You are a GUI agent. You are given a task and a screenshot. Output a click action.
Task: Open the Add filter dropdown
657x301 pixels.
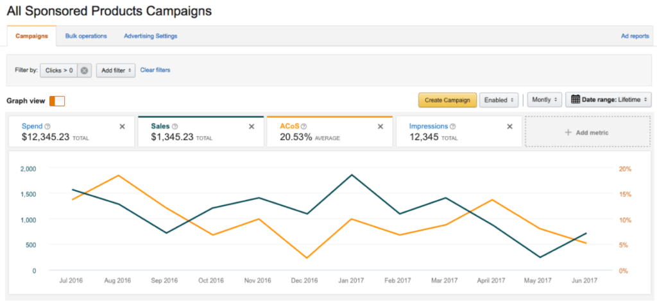pos(115,70)
